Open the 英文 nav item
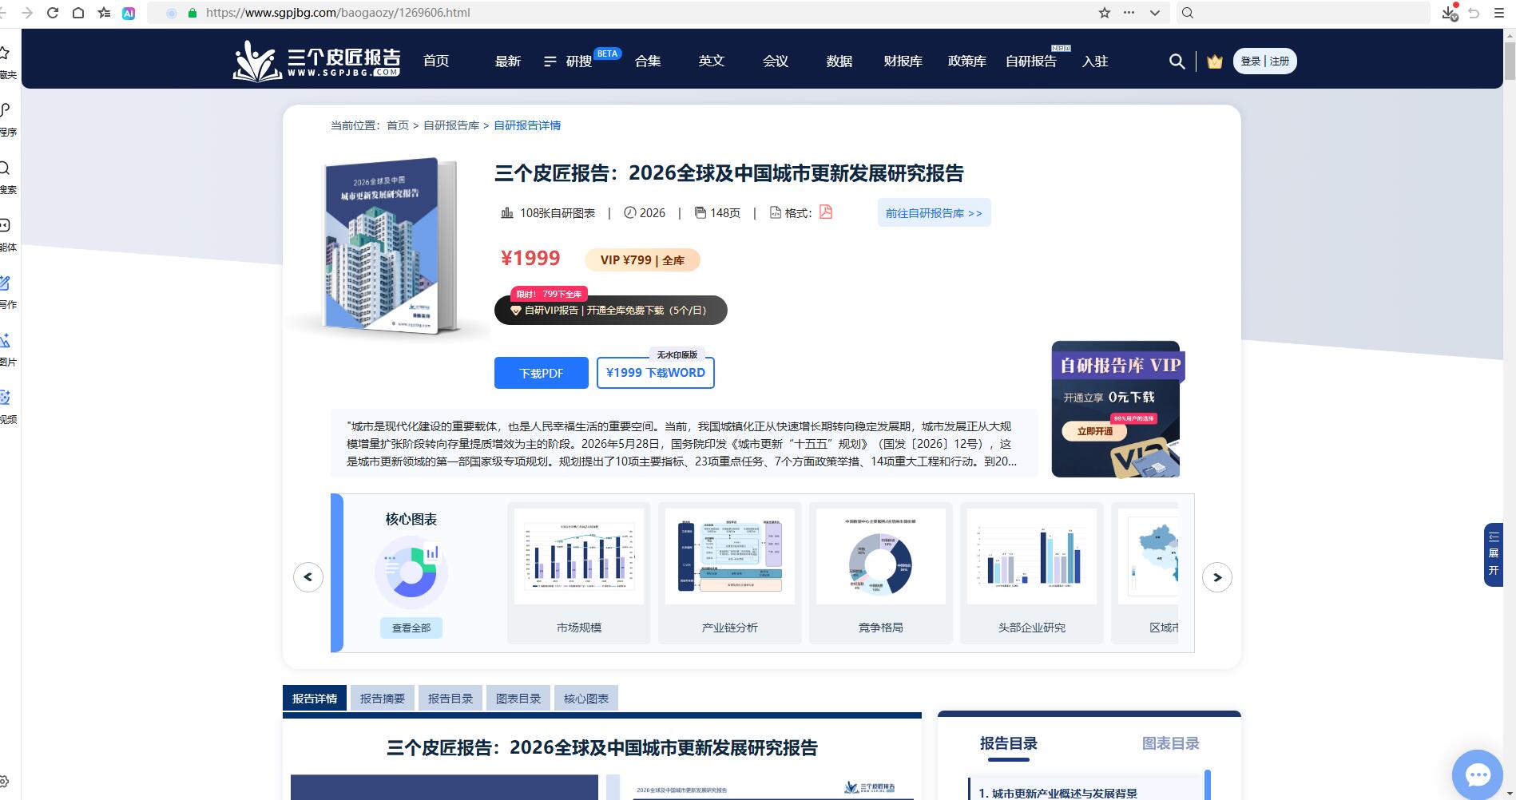 pyautogui.click(x=712, y=61)
